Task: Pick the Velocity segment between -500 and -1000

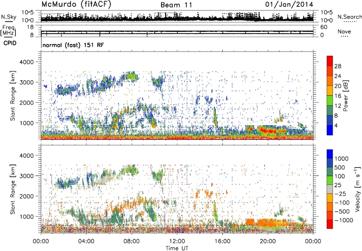Action: point(330,215)
